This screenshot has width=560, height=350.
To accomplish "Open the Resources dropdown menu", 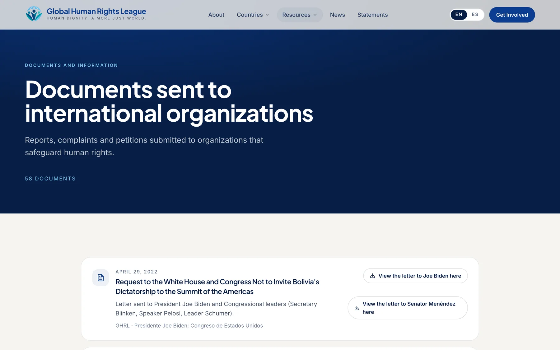I will [x=300, y=15].
